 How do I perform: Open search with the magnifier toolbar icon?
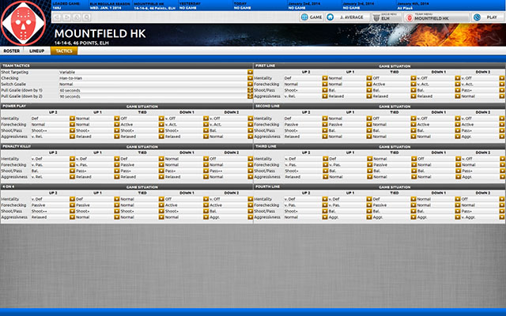coord(86,17)
